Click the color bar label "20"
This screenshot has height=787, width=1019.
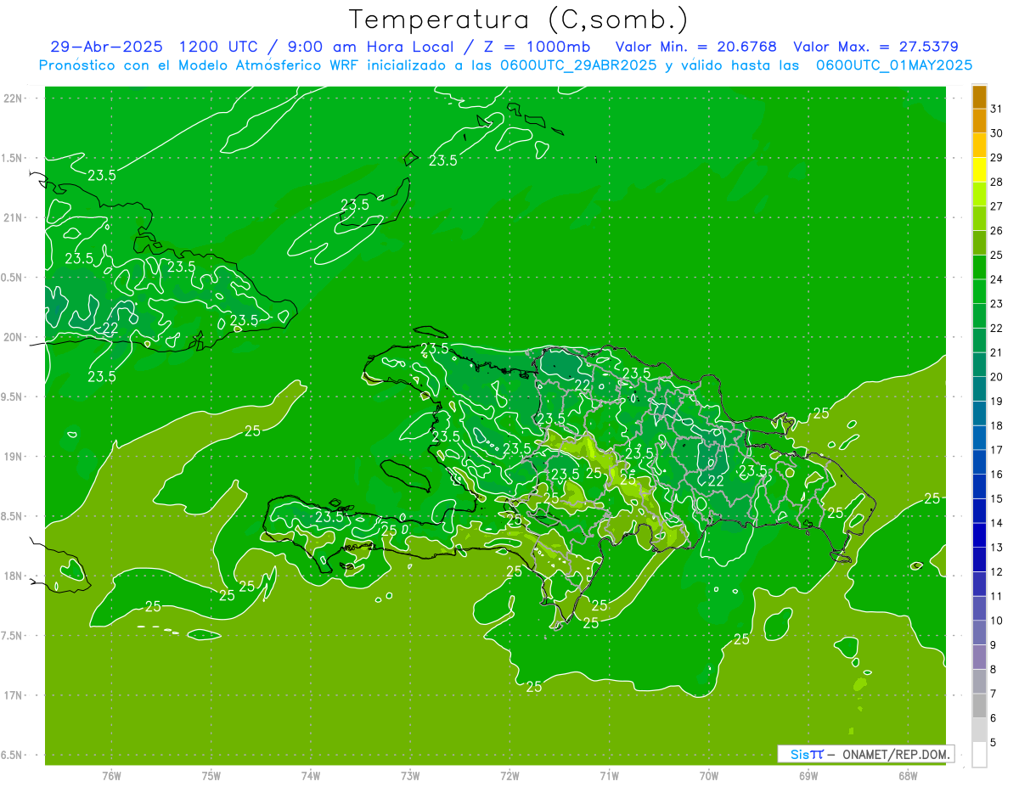coord(996,377)
